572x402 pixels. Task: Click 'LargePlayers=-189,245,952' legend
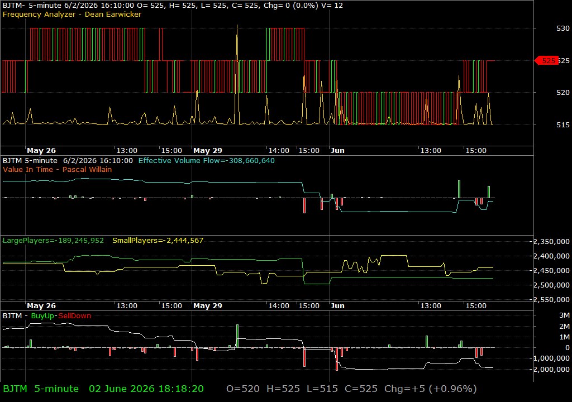point(53,241)
